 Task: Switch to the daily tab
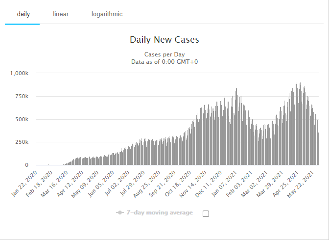23,14
